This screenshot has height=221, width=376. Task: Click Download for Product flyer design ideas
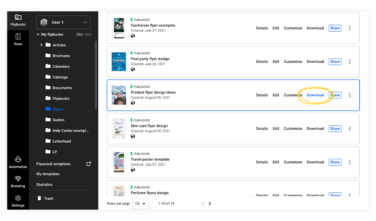(315, 95)
